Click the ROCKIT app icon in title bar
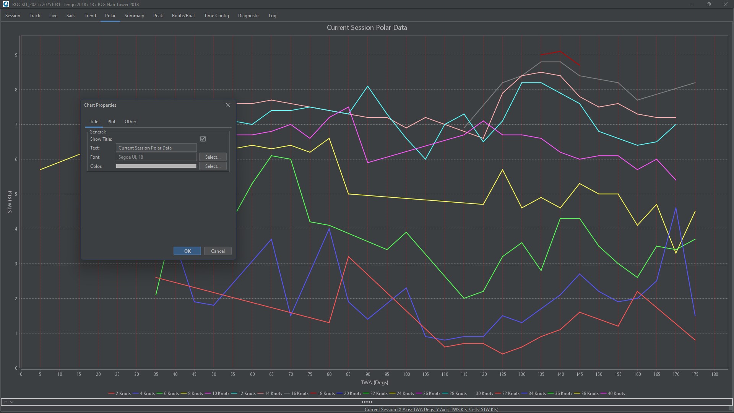 (6, 4)
